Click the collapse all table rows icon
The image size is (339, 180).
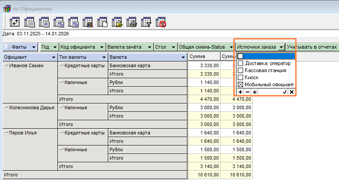point(30,21)
